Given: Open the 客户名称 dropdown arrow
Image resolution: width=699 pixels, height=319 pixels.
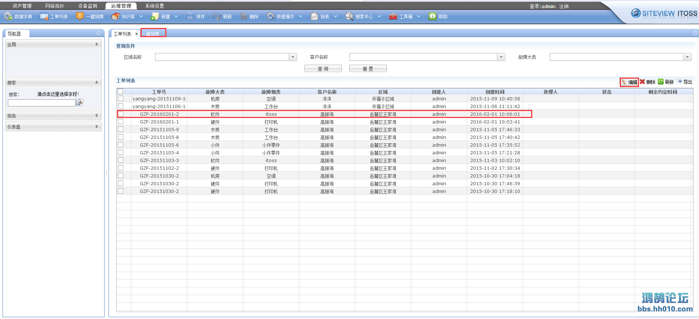Looking at the screenshot, I should (501, 57).
